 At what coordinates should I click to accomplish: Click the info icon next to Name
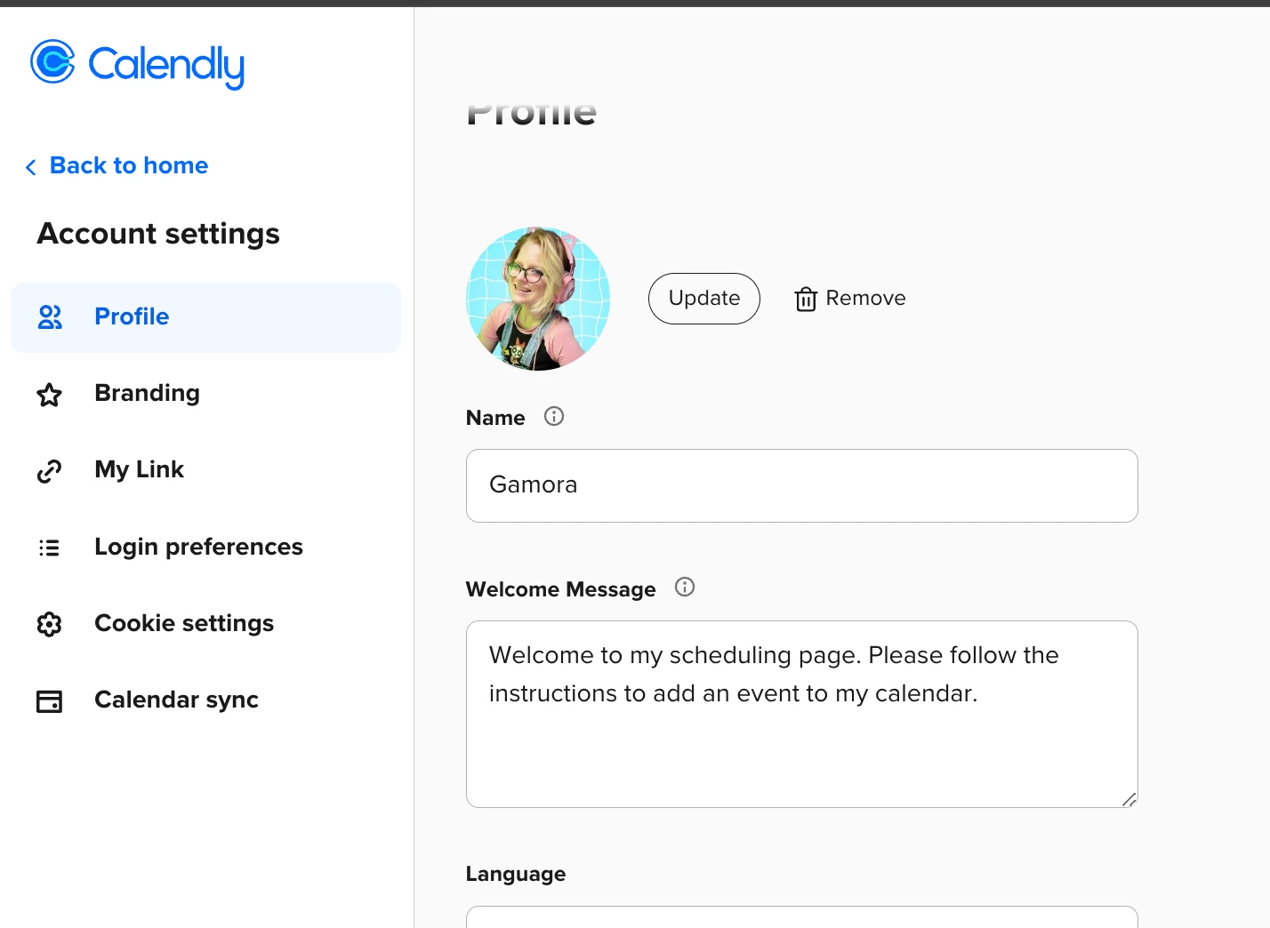click(553, 416)
